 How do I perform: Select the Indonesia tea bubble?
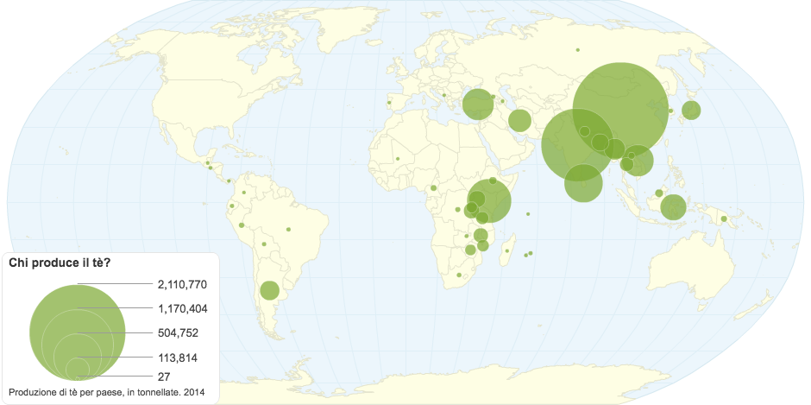673,207
